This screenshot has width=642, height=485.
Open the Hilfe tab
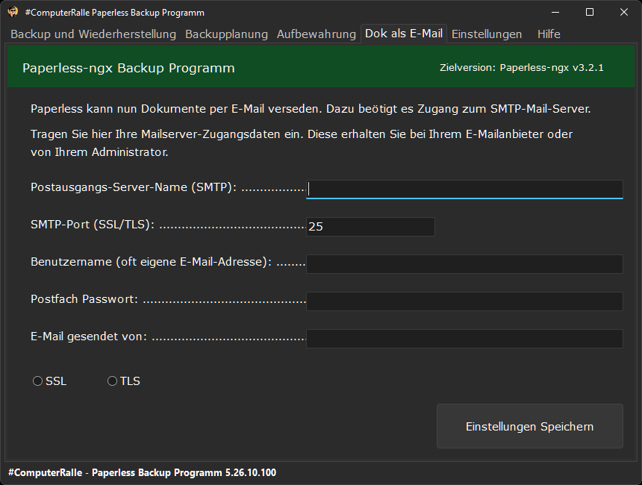[549, 34]
